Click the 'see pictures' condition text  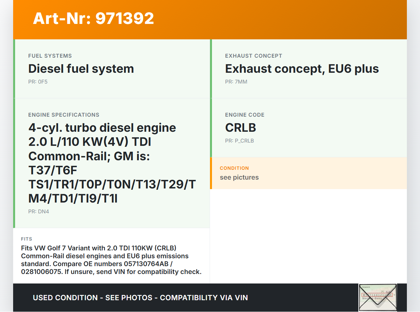pos(239,177)
